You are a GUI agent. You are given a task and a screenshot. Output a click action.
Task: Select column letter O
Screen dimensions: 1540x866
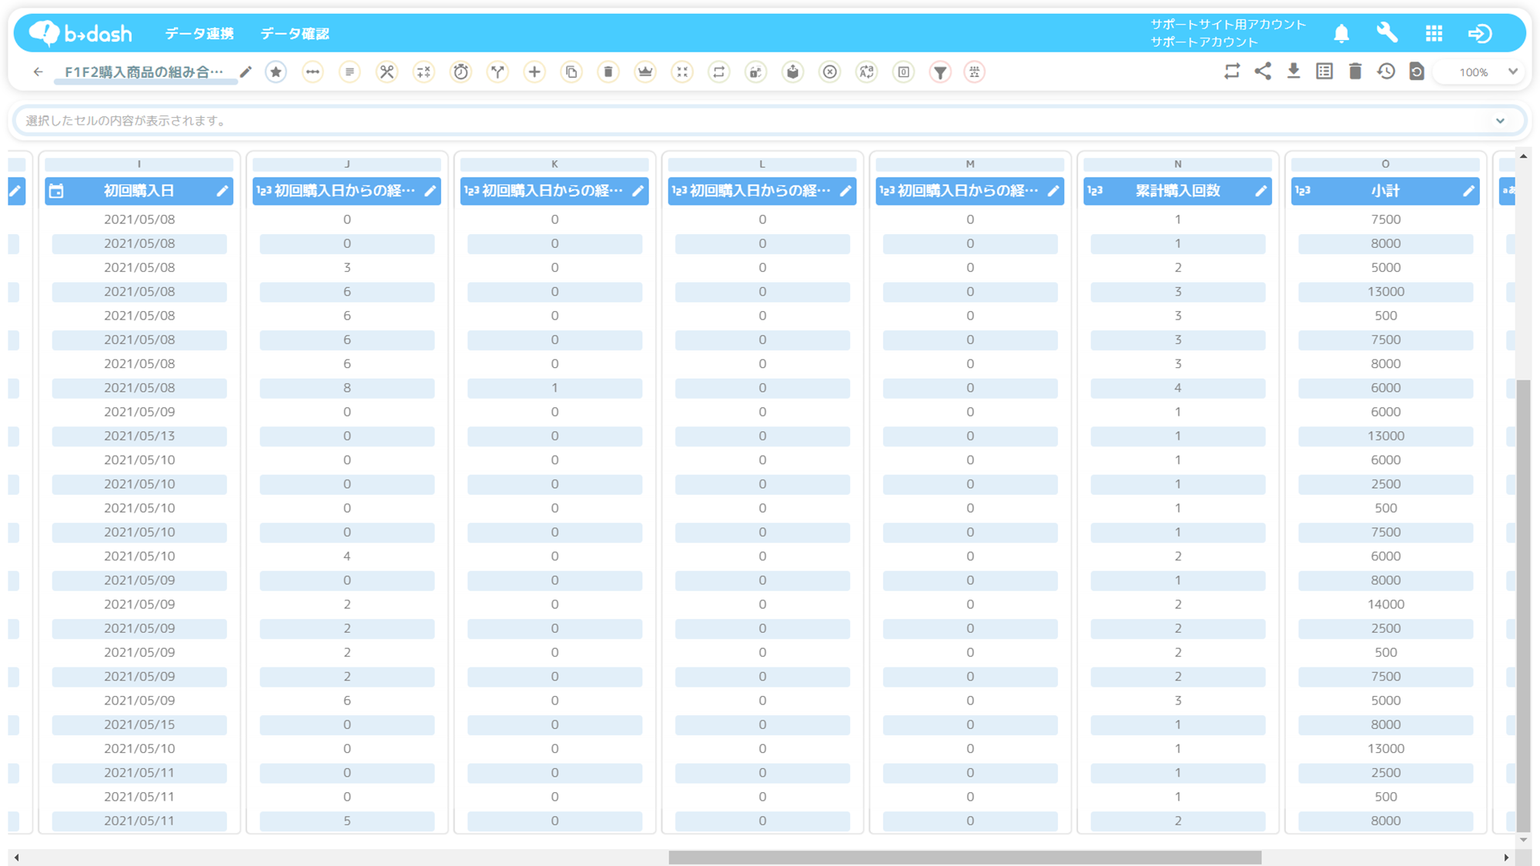(1385, 164)
